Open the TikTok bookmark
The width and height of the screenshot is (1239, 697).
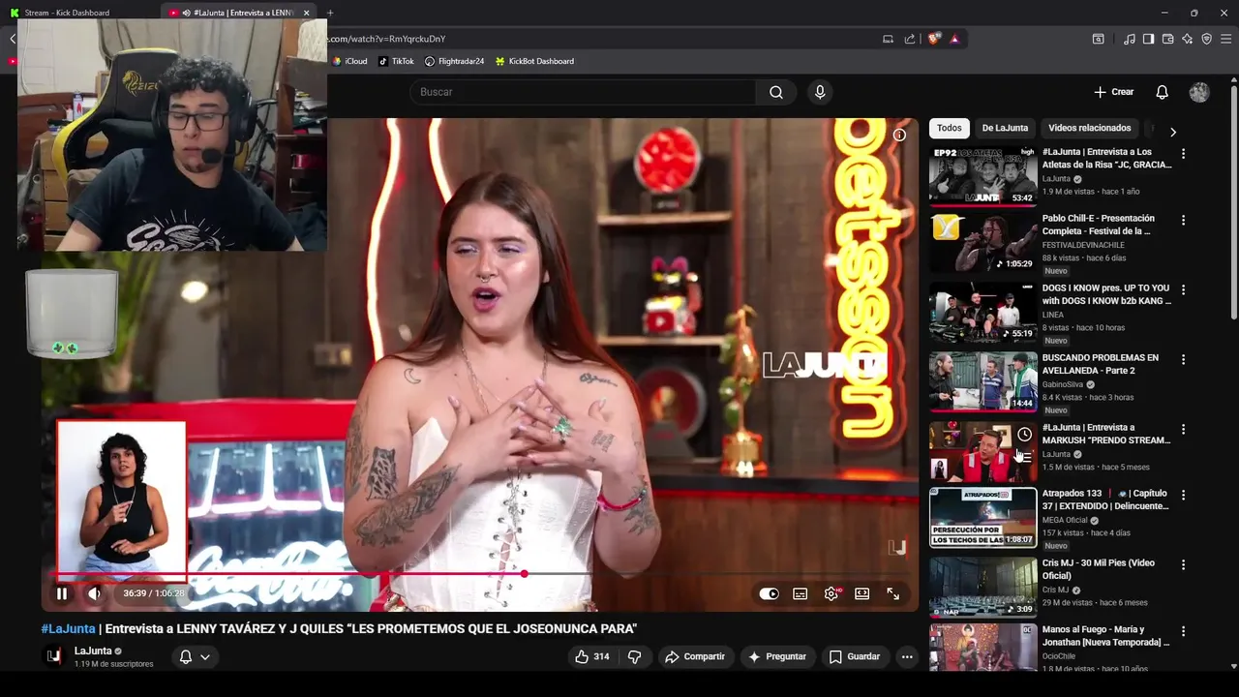[396, 61]
